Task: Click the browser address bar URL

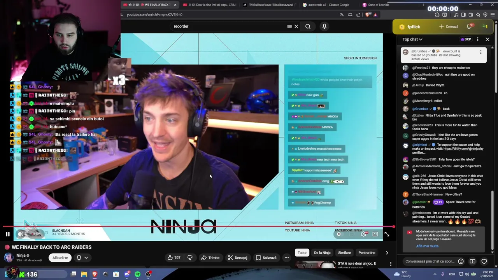Action: 154,15
